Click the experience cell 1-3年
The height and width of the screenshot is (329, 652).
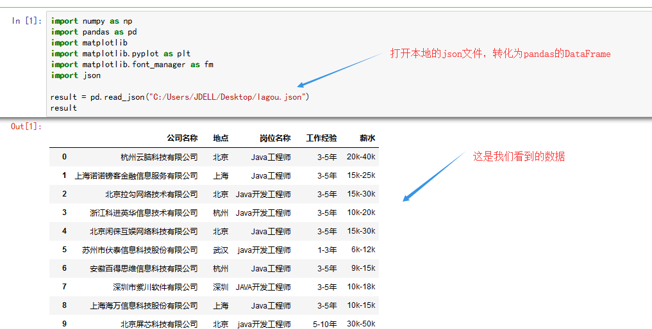(x=327, y=250)
